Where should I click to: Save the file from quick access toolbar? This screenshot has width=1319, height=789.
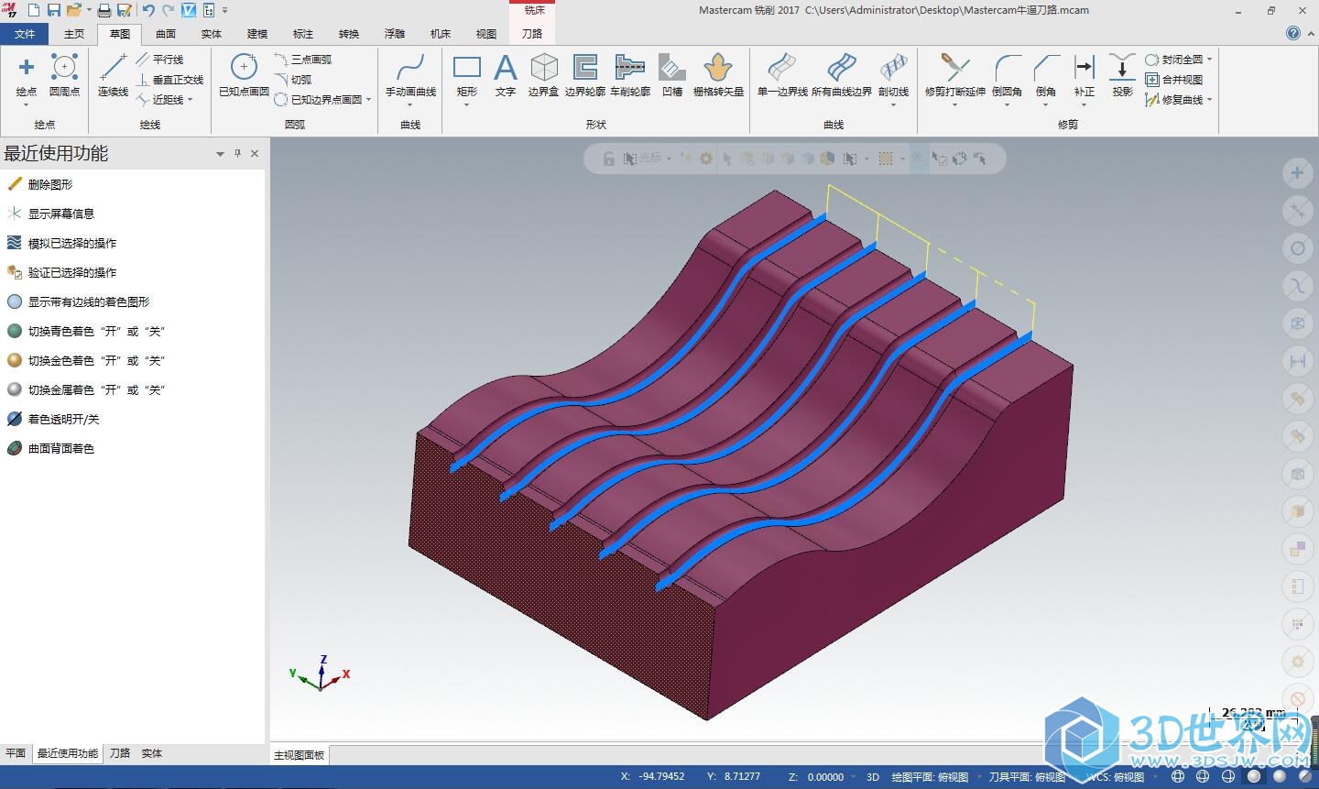(54, 10)
